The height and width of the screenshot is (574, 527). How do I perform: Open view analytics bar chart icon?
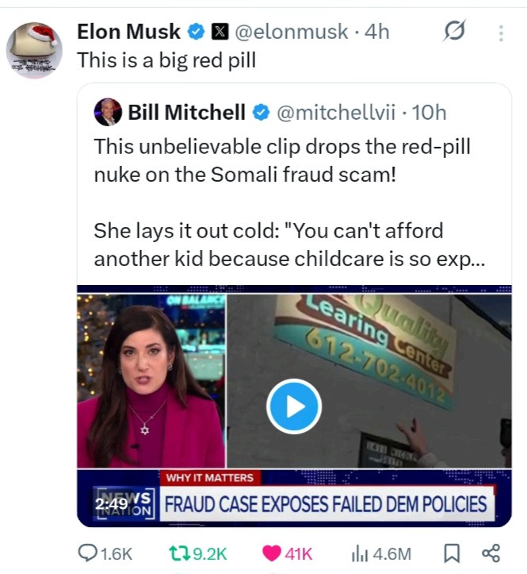tap(357, 553)
